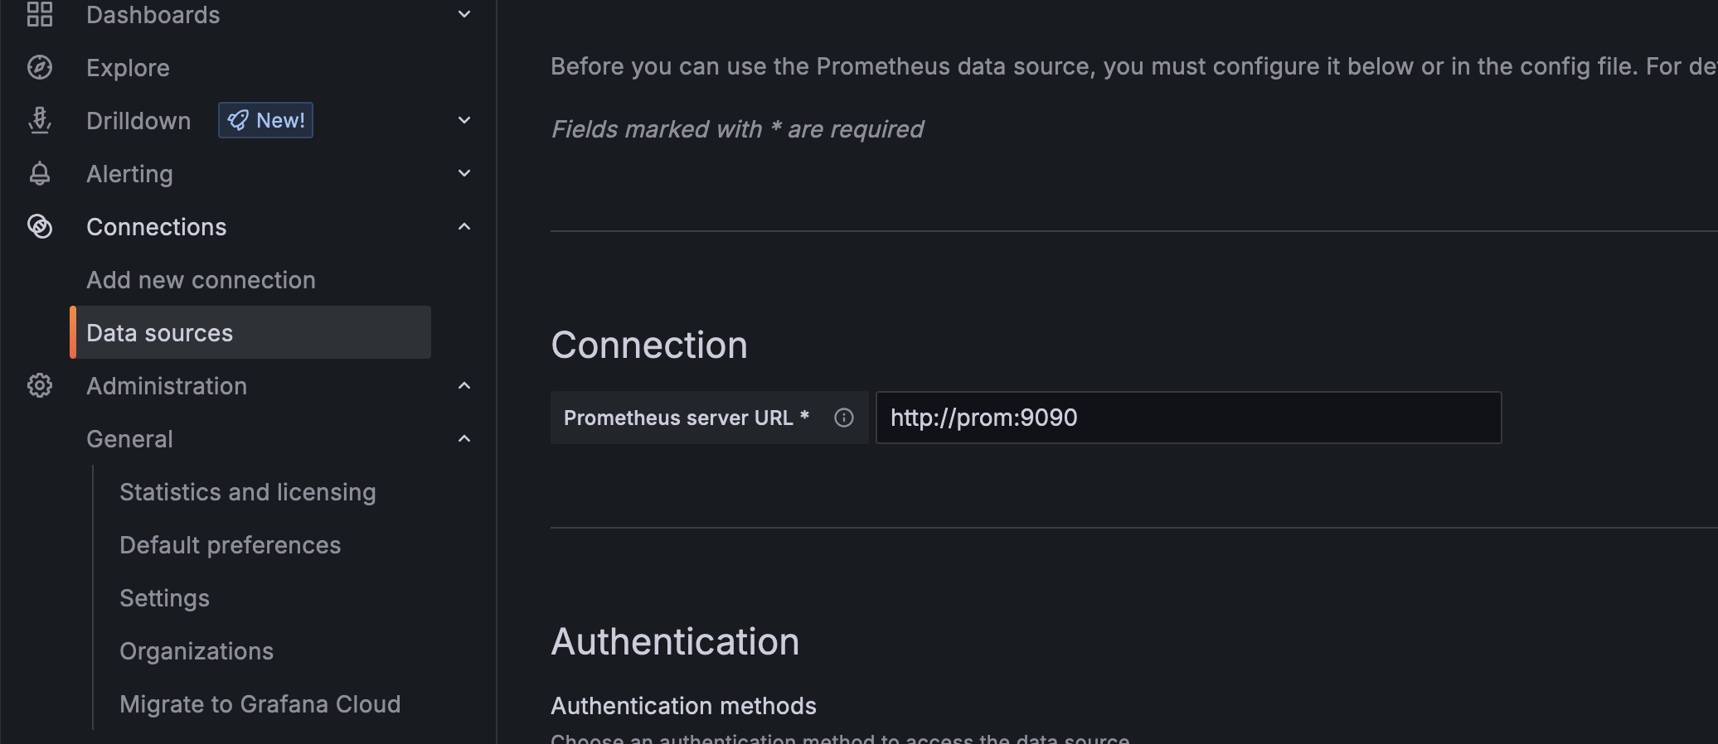1718x744 pixels.
Task: Click the Prometheus server URL info icon
Action: pyautogui.click(x=843, y=418)
